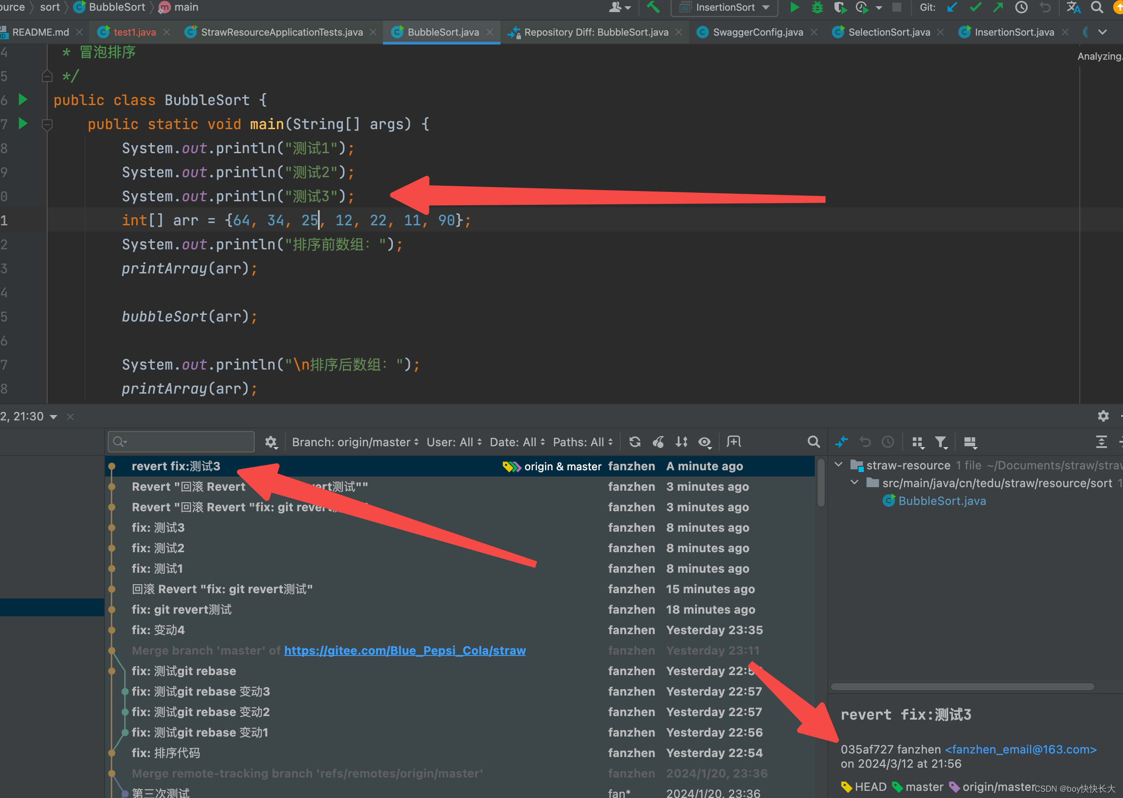
Task: Click Show Diff icon in changes pane
Action: click(842, 442)
